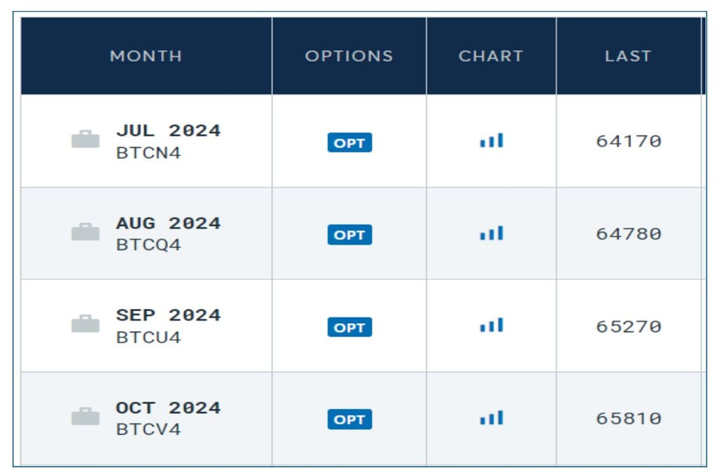The image size is (717, 476).
Task: Open options for the JUL 2024 contract
Action: [x=349, y=143]
